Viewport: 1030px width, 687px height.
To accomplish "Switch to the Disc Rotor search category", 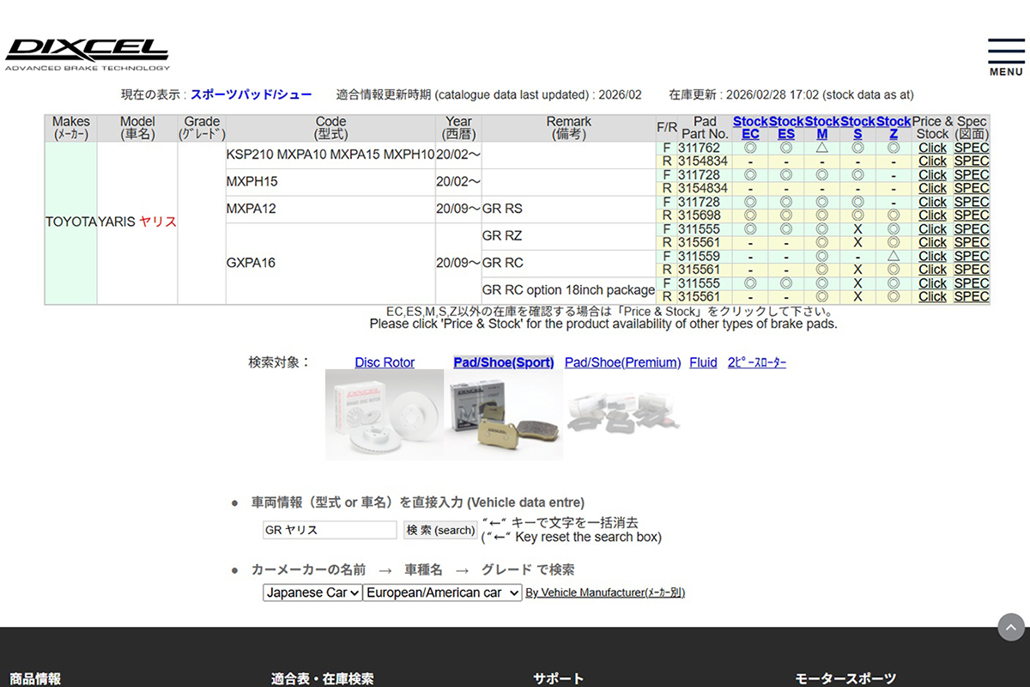I will (385, 362).
